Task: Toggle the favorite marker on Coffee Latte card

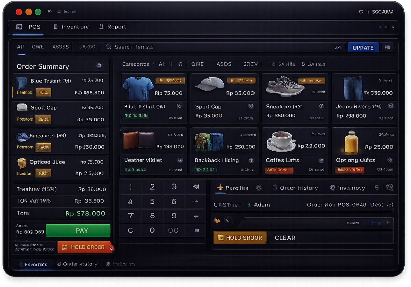Action: click(x=321, y=160)
